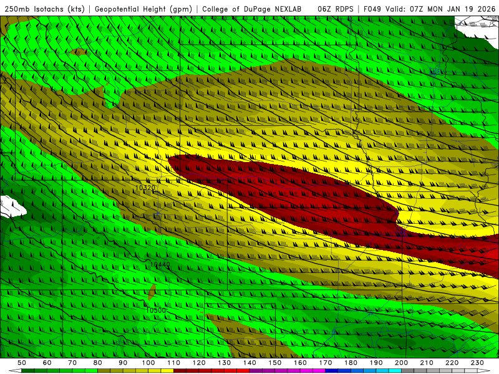
Task: Click the left arrow end of the color bar
Action: (15, 371)
